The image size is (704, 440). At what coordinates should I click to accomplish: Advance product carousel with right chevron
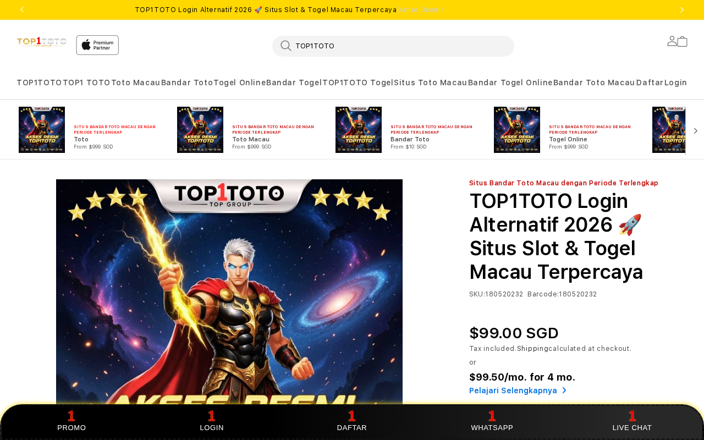click(695, 131)
